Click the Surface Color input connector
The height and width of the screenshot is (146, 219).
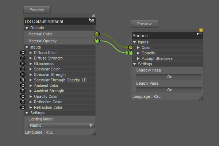130,47
